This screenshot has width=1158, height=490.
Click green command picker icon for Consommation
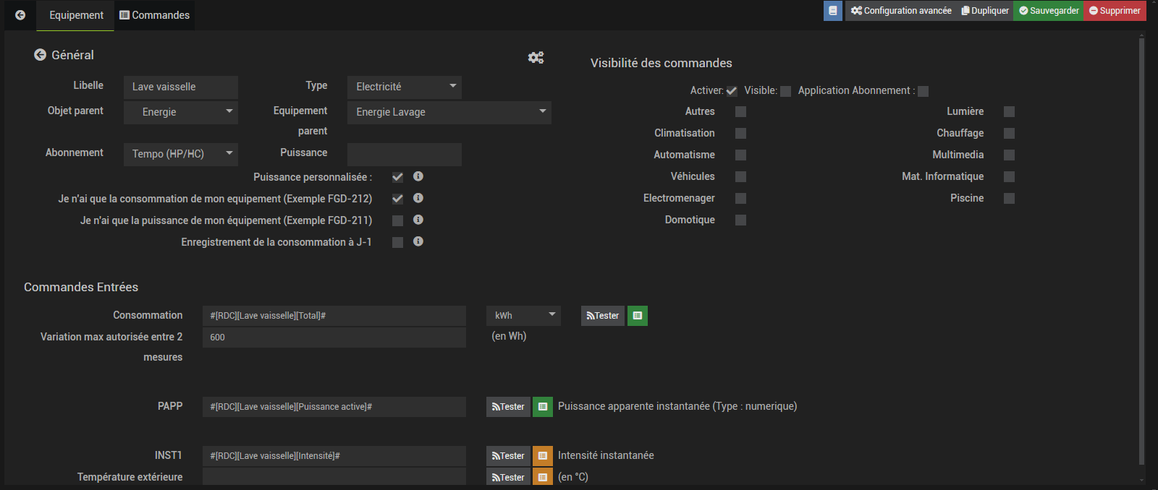click(638, 316)
